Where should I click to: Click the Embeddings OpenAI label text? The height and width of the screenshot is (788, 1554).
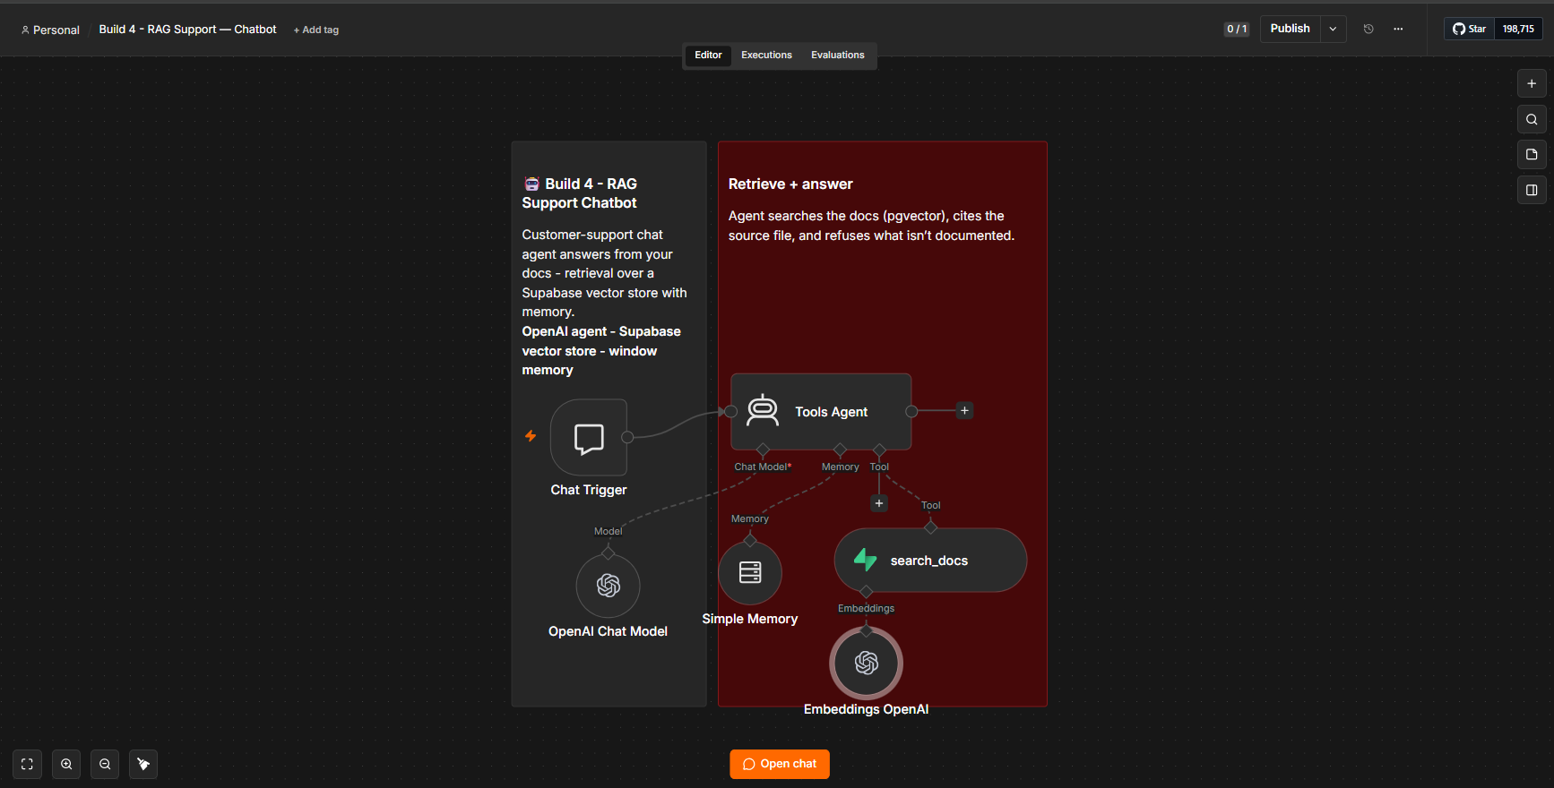click(867, 709)
